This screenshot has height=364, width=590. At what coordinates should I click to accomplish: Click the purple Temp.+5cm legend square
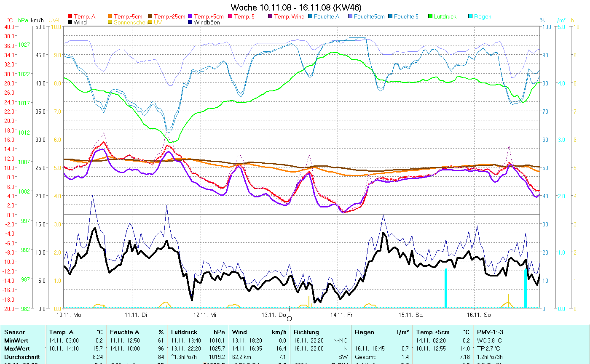[x=190, y=16]
